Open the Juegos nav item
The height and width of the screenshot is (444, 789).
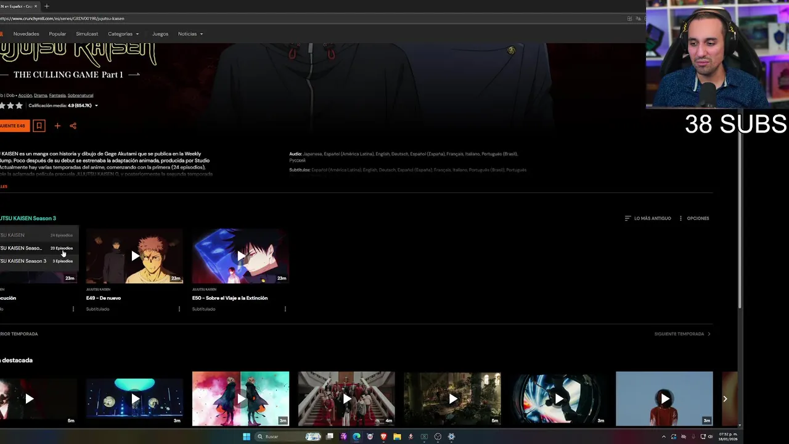click(160, 34)
